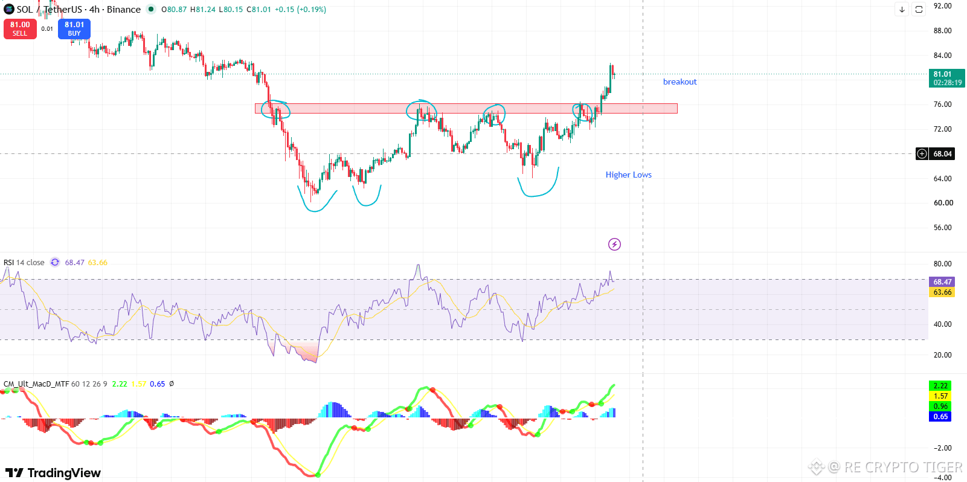Click the yellow 63.66 value in RSI legend

coord(97,262)
